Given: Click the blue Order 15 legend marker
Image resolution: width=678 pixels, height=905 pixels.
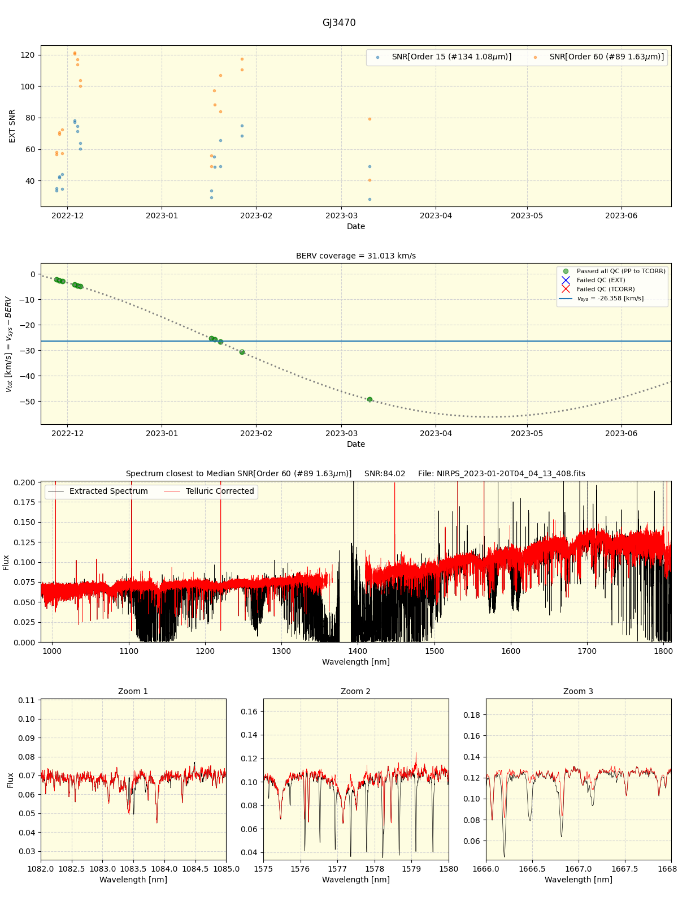Looking at the screenshot, I should 377,58.
